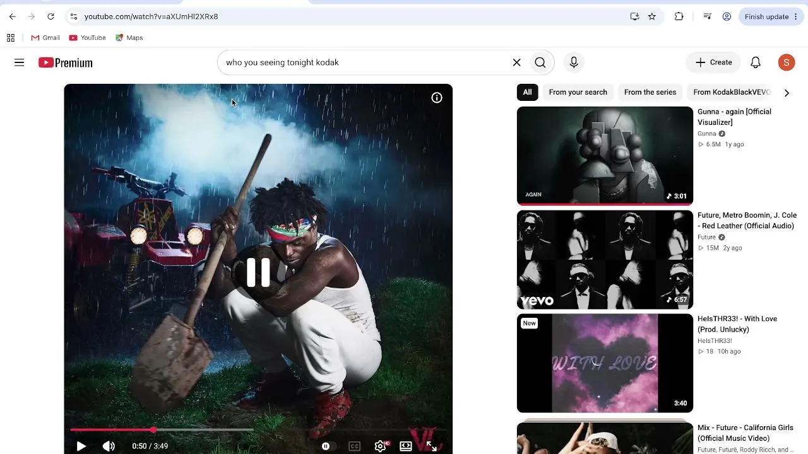Toggle subtitles with the CC button
The height and width of the screenshot is (454, 808).
point(355,446)
